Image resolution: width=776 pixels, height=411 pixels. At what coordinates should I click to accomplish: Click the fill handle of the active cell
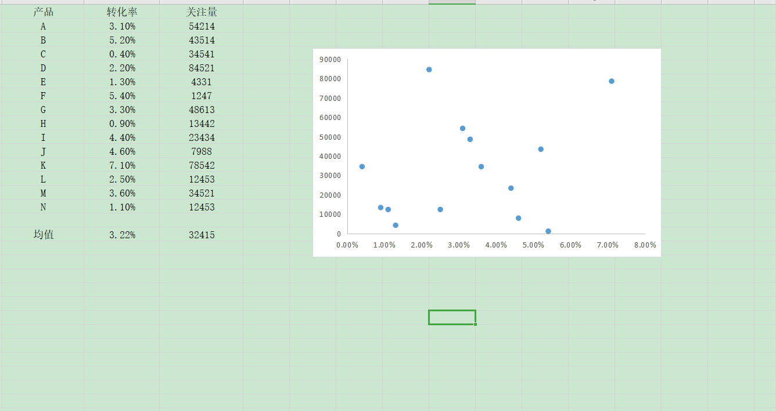click(x=475, y=324)
